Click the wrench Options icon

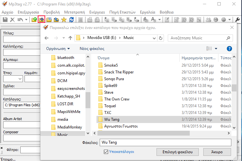[237, 20]
